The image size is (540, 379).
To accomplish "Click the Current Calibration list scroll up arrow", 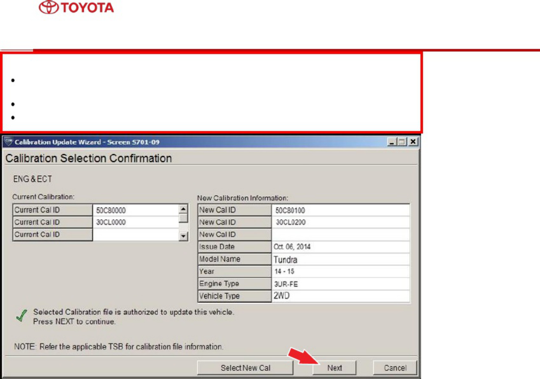I will pos(183,209).
